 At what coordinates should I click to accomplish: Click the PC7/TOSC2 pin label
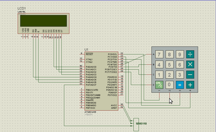click(x=111, y=72)
